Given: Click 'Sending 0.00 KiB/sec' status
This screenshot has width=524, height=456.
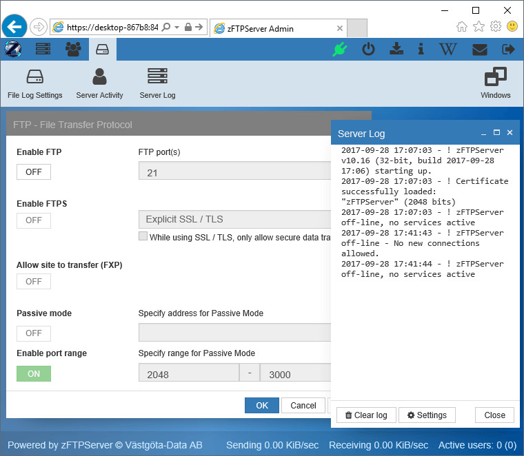Looking at the screenshot, I should coord(272,445).
